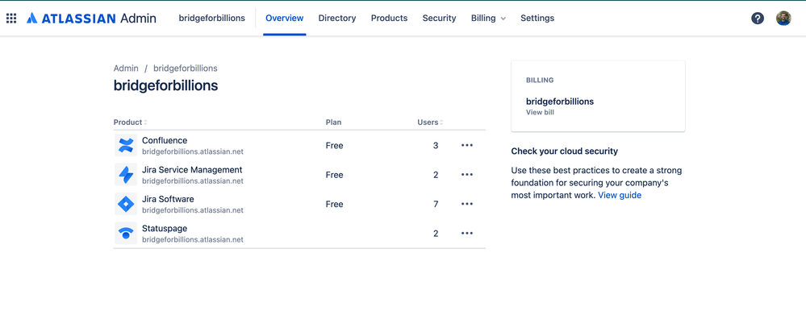Switch to the Security tab
Image resolution: width=806 pixels, height=319 pixels.
click(x=439, y=19)
